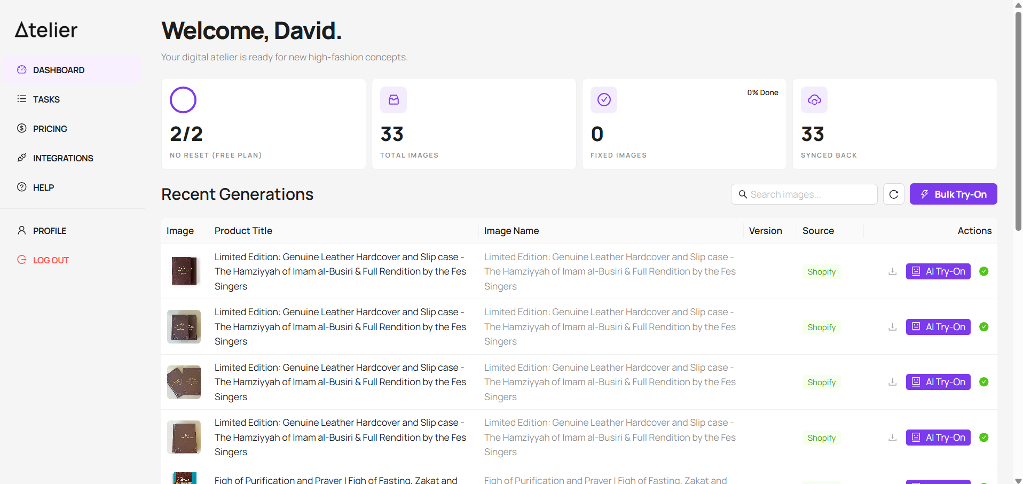This screenshot has width=1023, height=484.
Task: Click the refresh icon beside the search box
Action: point(893,194)
